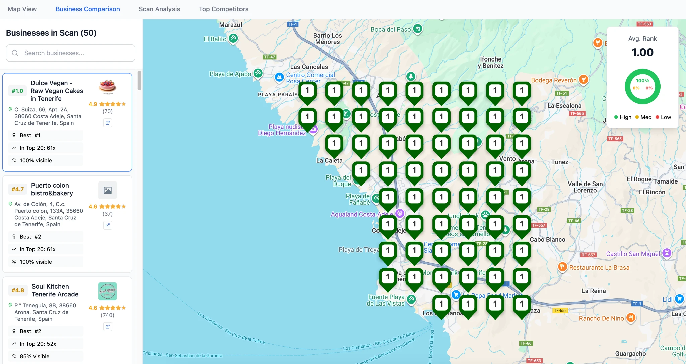Click the green location pin icon beside Dulce Vegan address
This screenshot has height=364, width=686.
tap(10, 109)
